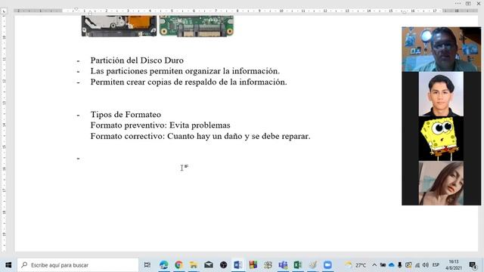Click the line 'Las particiones permiten organizar la información.'
The image size is (484, 272).
point(185,71)
